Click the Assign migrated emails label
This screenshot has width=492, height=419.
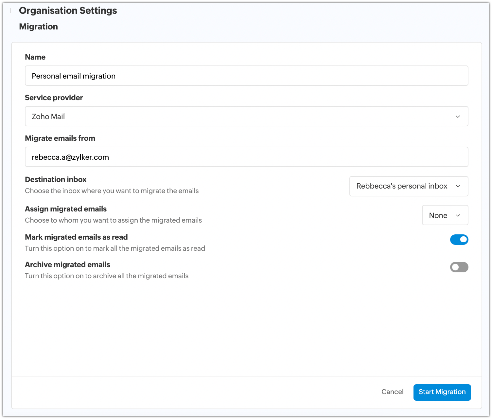66,209
